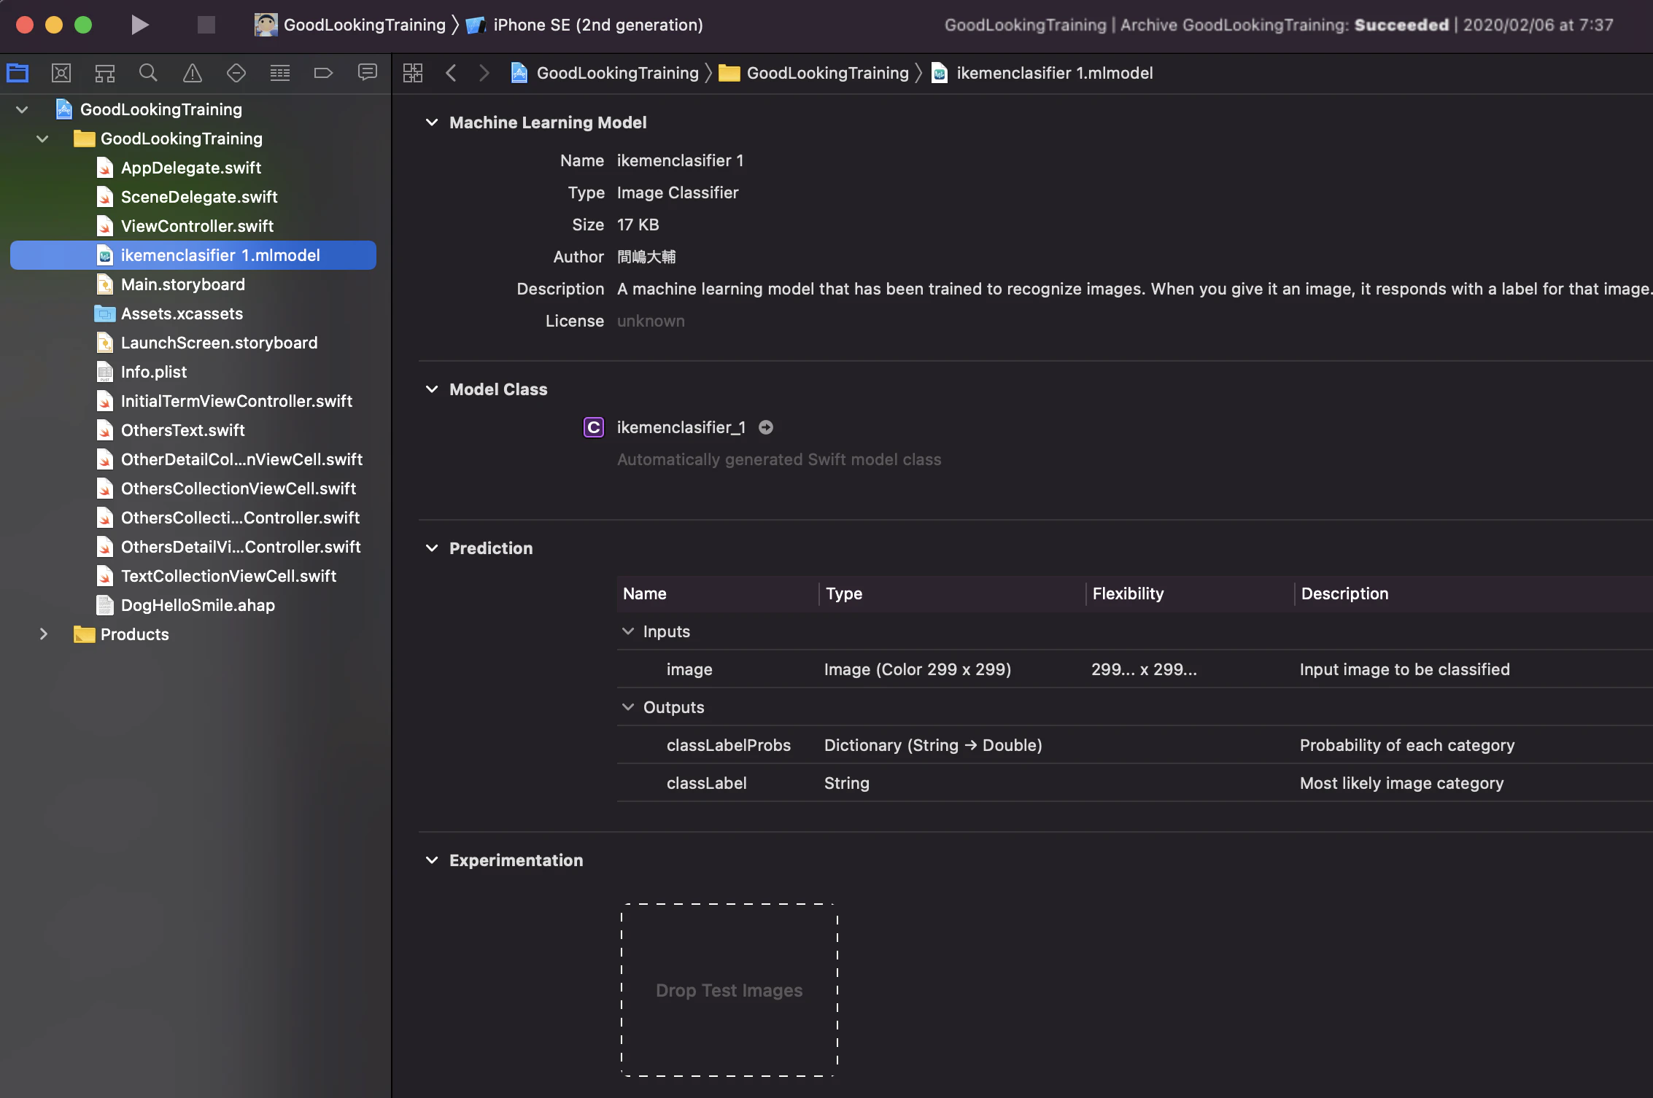Show the Debug navigator
The height and width of the screenshot is (1098, 1653).
click(279, 73)
